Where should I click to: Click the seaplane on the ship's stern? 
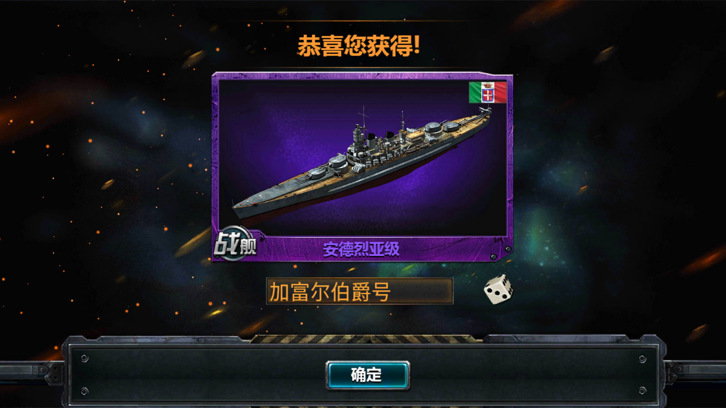484,110
